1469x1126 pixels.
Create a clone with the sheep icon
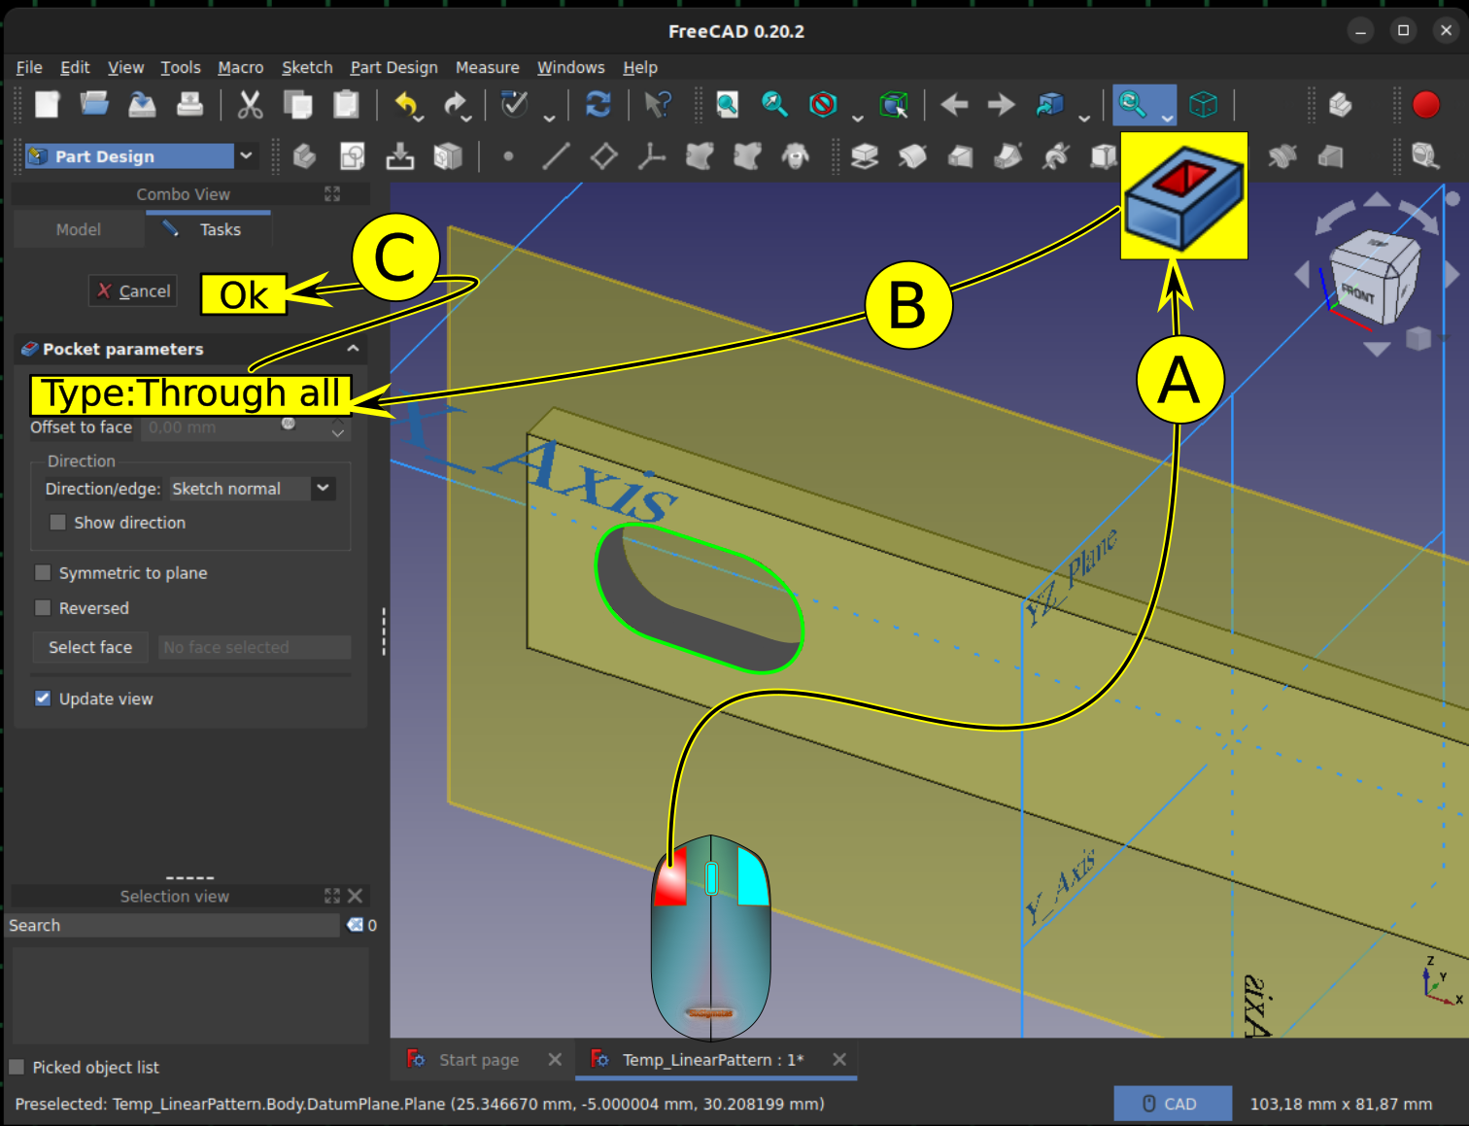(x=795, y=155)
